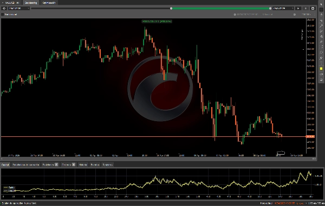Open the Estadísticas de operación tab

pos(25,165)
